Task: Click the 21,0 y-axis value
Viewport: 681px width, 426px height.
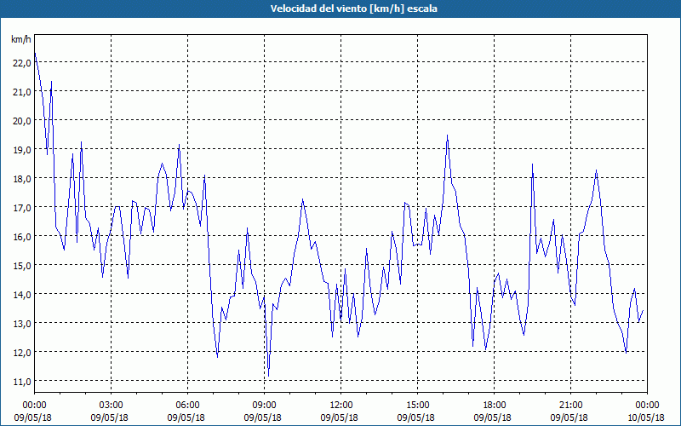Action: [22, 92]
